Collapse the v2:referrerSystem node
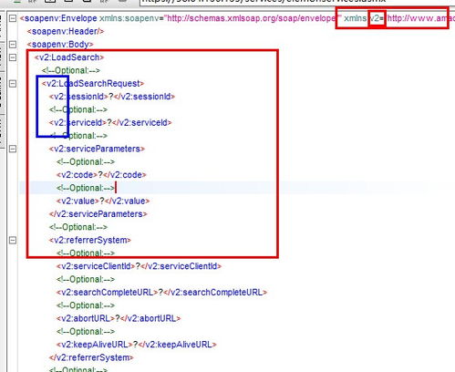This screenshot has height=372, width=455. click(x=13, y=241)
